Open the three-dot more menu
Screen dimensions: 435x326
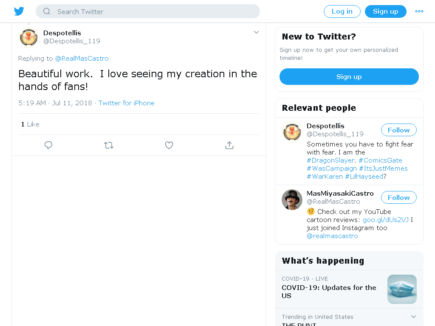click(x=419, y=11)
